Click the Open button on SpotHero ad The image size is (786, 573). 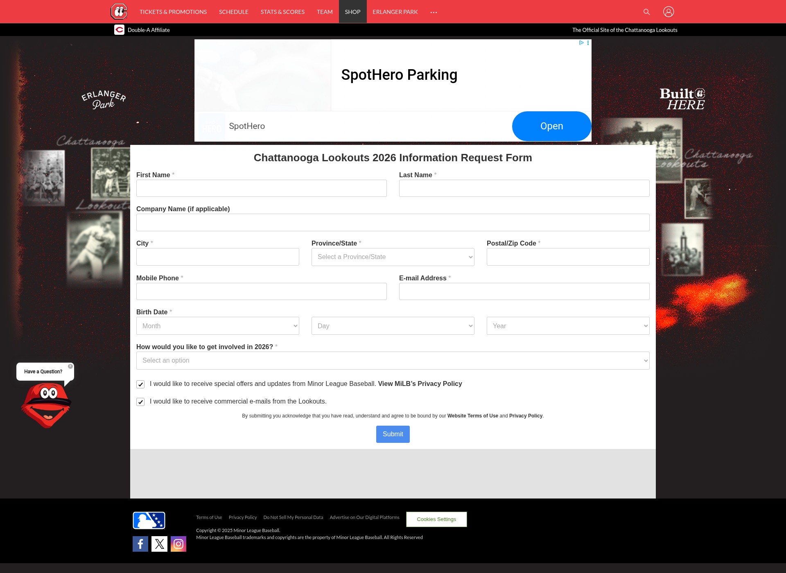[x=551, y=126]
